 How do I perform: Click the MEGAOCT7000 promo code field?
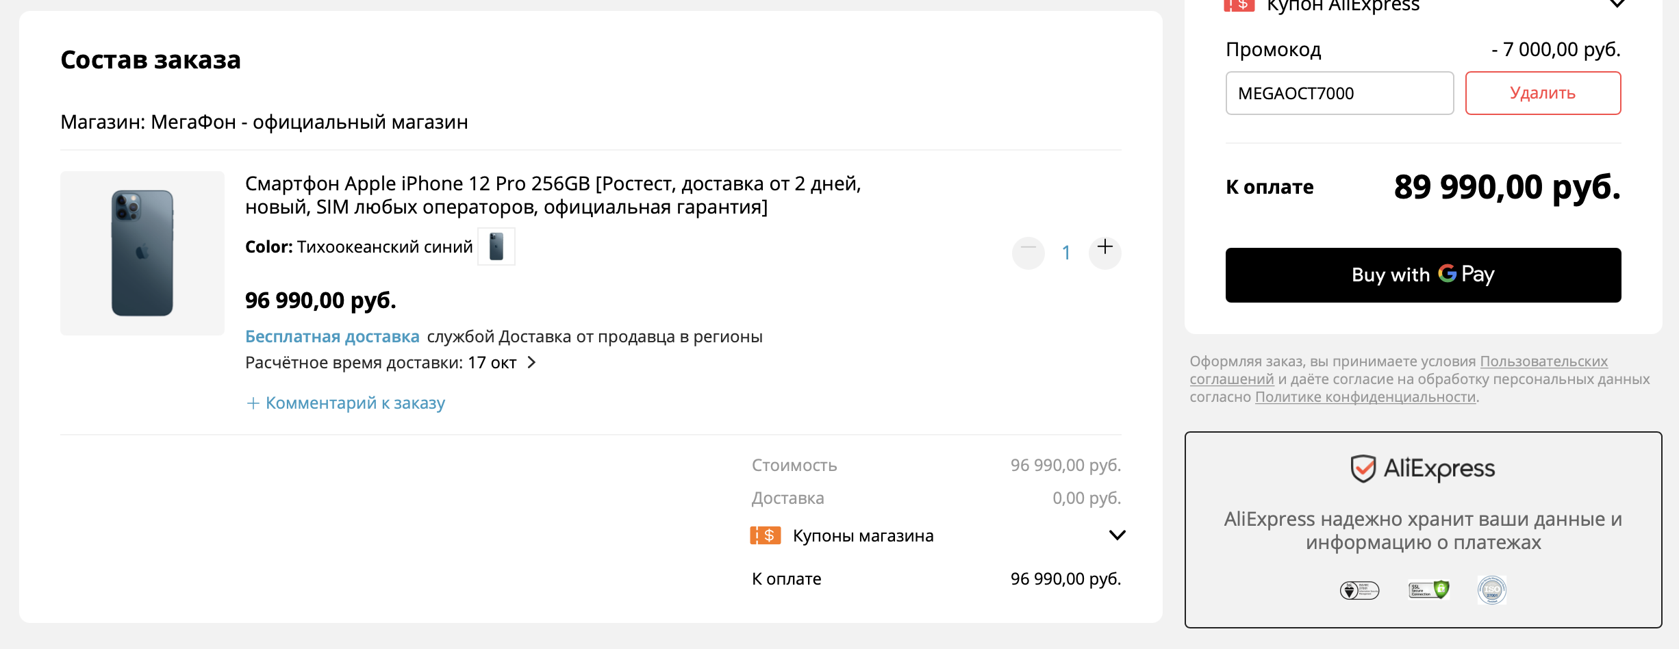point(1339,93)
